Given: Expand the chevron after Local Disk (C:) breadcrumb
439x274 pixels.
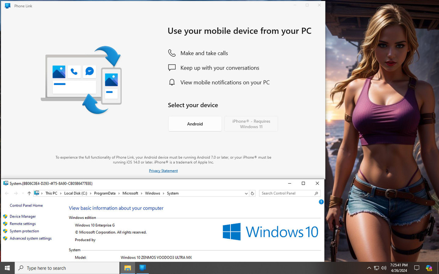Looking at the screenshot, I should click(91, 193).
